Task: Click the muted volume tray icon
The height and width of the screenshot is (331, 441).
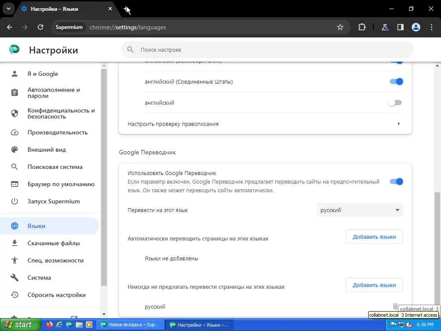Action: pos(409,325)
